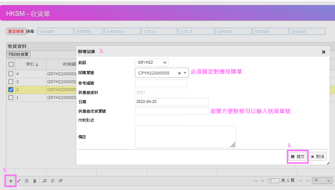The image size is (335, 190).
Task: Toggle the select-all checkbox in table header
Action: (x=11, y=64)
